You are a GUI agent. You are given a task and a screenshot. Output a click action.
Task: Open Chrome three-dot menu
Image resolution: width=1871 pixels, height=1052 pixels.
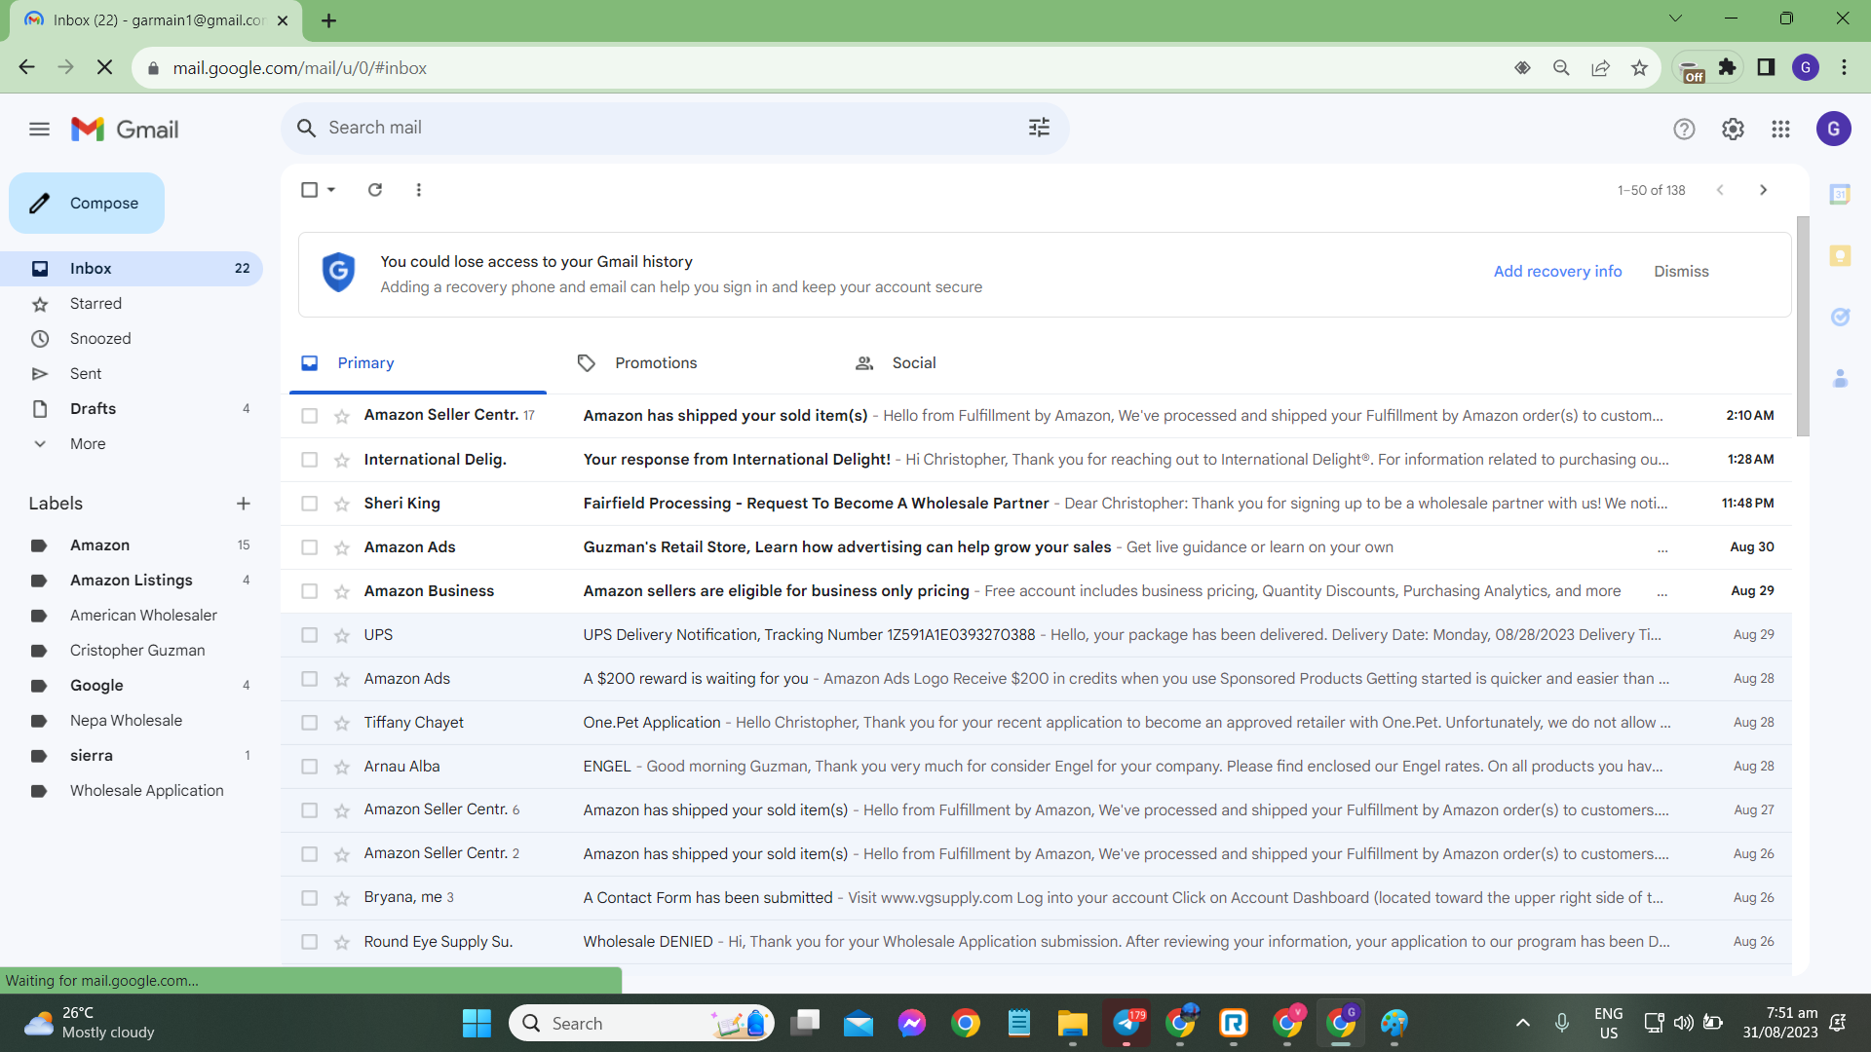1844,67
